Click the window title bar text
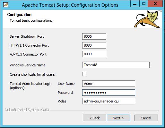Viewport: 165px width, 128px height. click(70, 5)
